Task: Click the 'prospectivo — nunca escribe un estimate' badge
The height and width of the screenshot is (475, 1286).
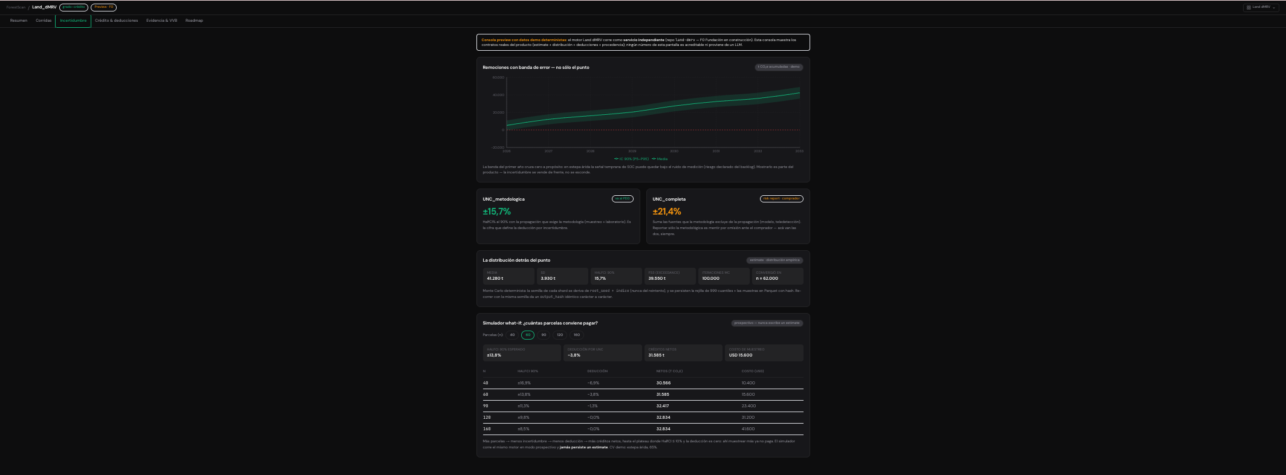Action: [767, 323]
